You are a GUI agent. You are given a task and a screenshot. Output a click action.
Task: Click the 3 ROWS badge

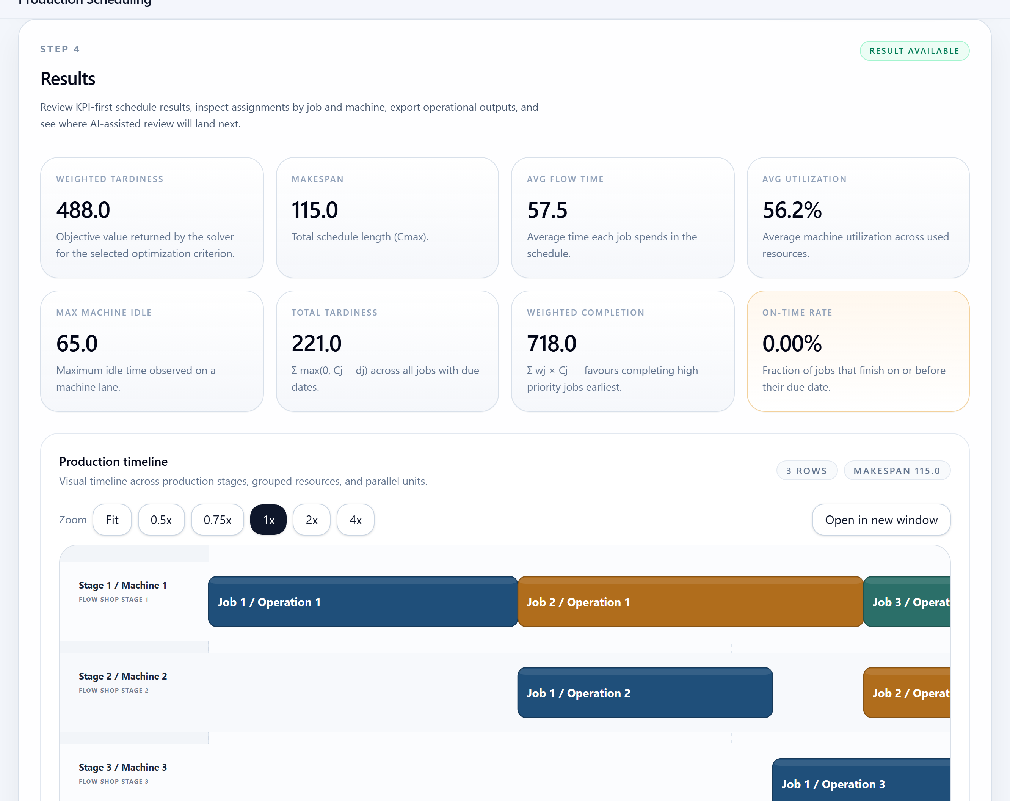pos(807,471)
